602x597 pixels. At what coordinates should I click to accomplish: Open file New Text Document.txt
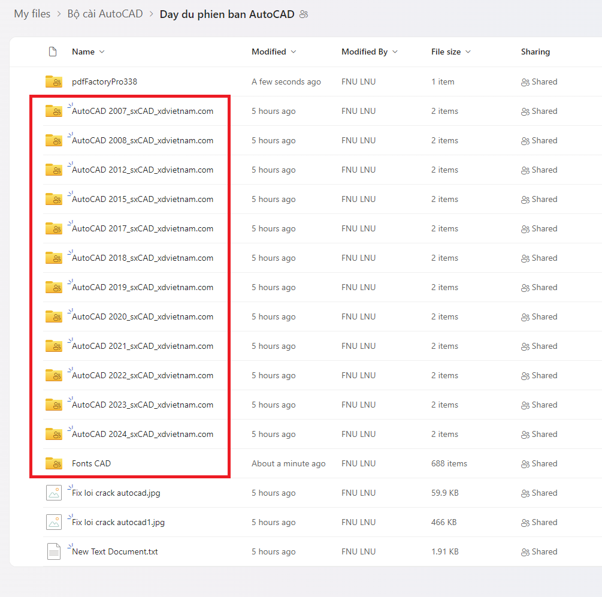[115, 551]
